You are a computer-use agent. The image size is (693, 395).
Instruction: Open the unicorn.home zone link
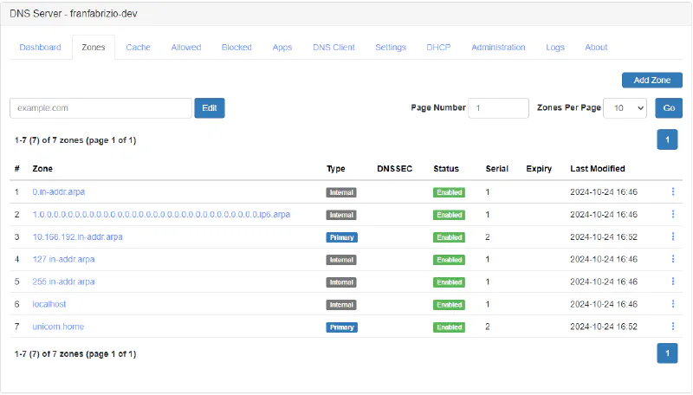tap(58, 327)
